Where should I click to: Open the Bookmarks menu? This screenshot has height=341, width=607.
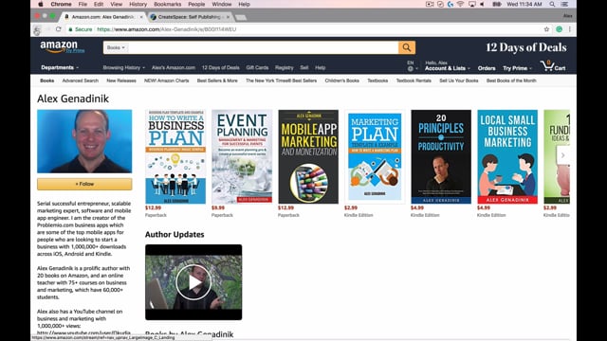167,4
